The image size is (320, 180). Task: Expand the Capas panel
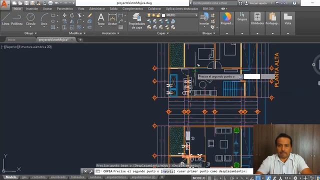point(163,33)
